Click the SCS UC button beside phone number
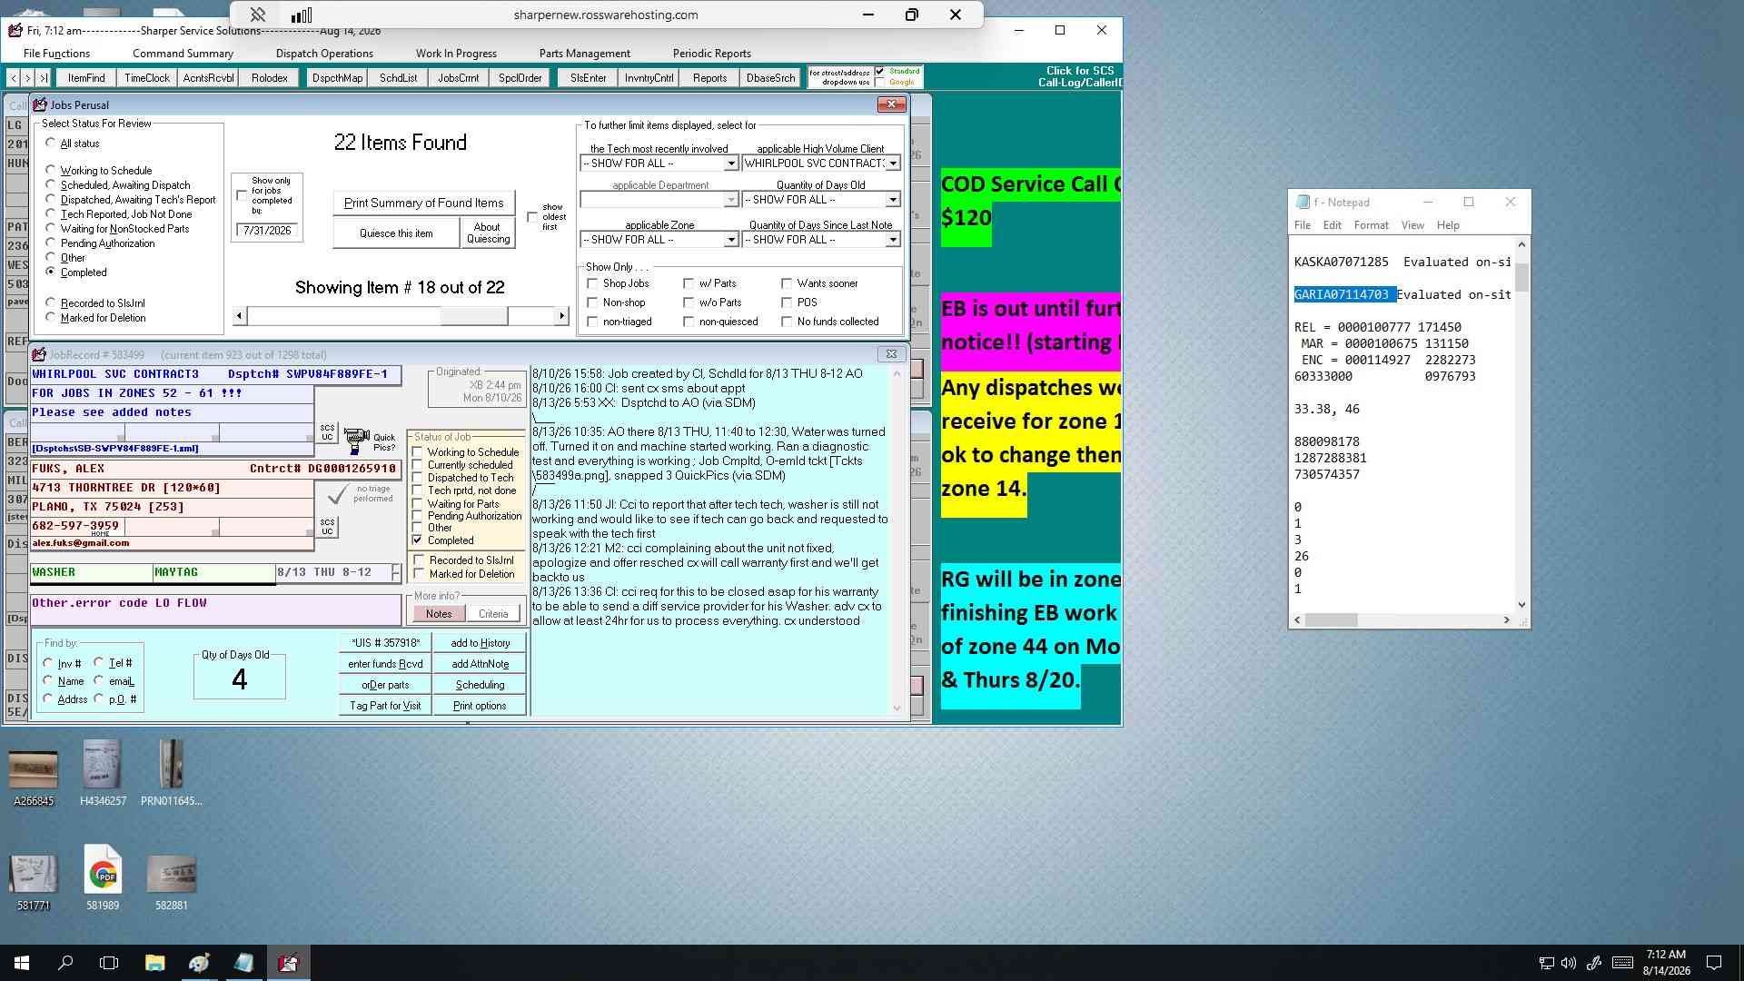This screenshot has height=981, width=1744. tap(327, 527)
